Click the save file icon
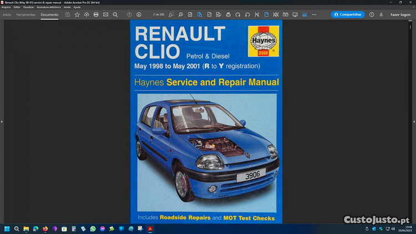 pos(68,14)
